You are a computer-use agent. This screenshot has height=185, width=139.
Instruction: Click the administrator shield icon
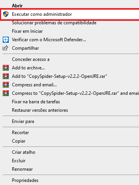coord(6,14)
